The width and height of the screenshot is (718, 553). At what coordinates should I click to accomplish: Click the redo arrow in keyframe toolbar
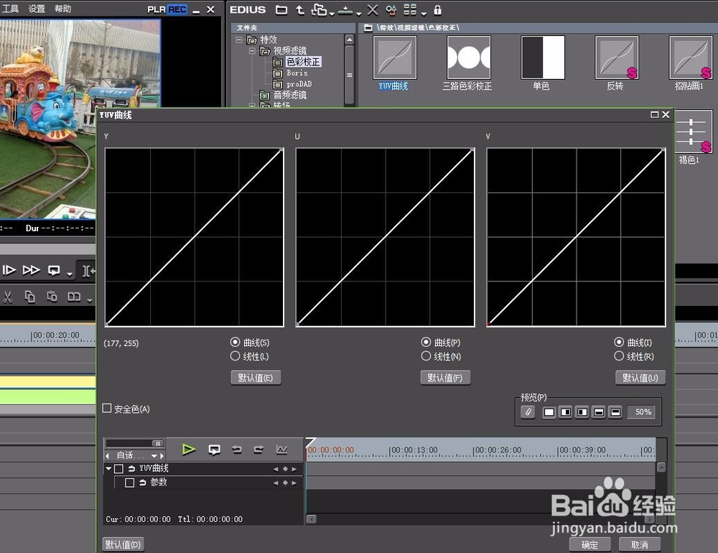tap(258, 450)
